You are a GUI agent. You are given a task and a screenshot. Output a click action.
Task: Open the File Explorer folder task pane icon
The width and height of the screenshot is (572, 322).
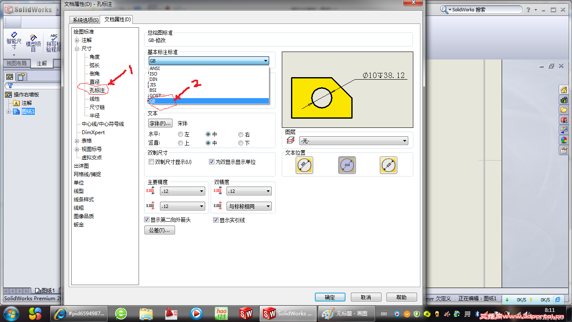564,110
